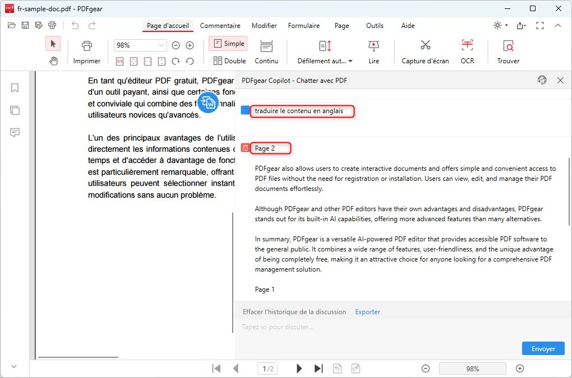Screen dimensions: 572x378
Task: Click the document horizontal scrollbar
Action: (78, 357)
